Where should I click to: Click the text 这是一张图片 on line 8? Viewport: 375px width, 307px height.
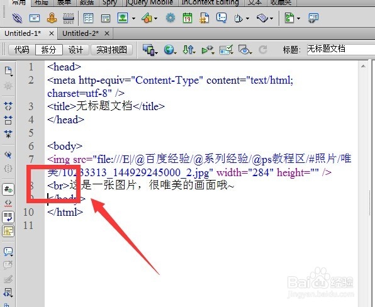click(x=103, y=185)
